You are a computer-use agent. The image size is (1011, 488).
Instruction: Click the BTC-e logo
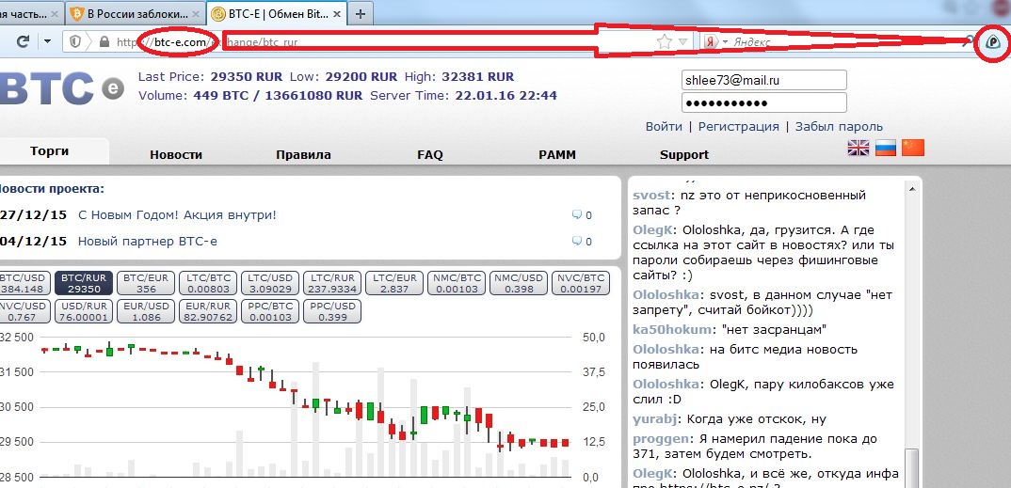point(61,88)
